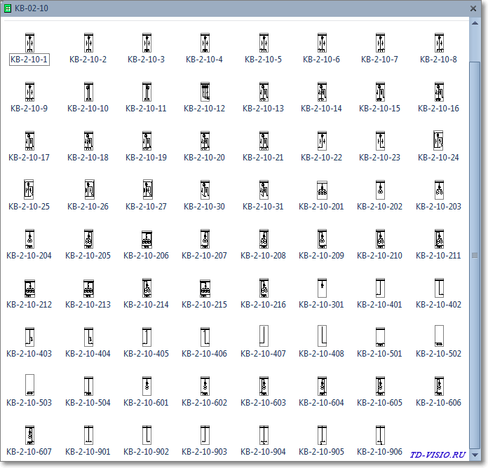488x468 pixels.
Task: Click the label text KB-2-10-22
Action: coord(322,158)
